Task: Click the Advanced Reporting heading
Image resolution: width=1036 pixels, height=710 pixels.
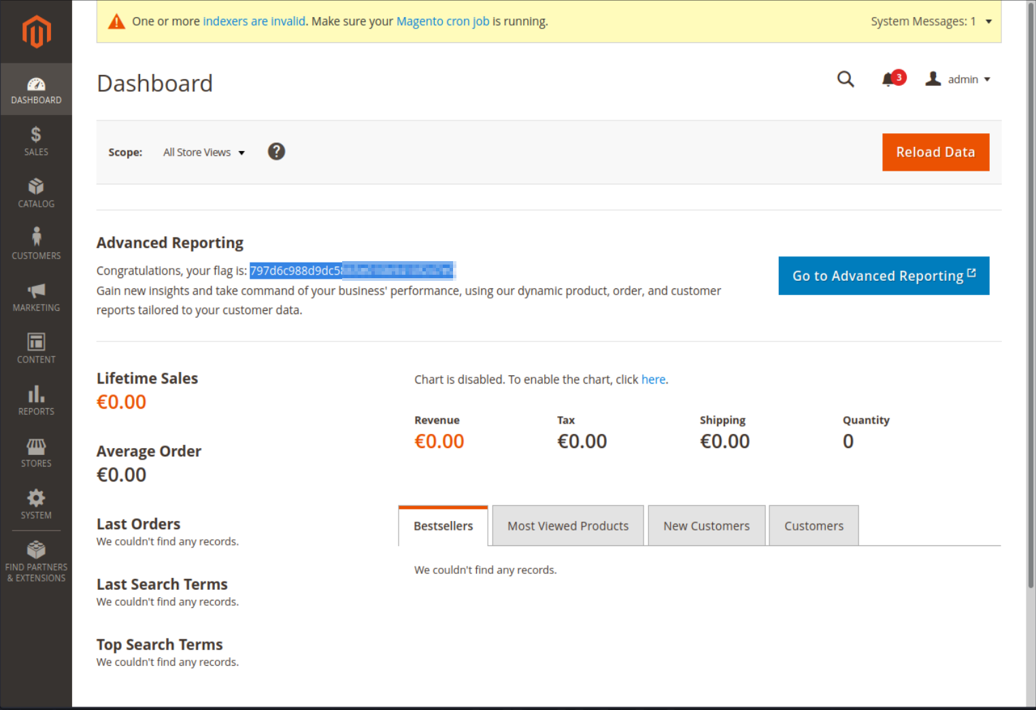Action: [x=170, y=243]
